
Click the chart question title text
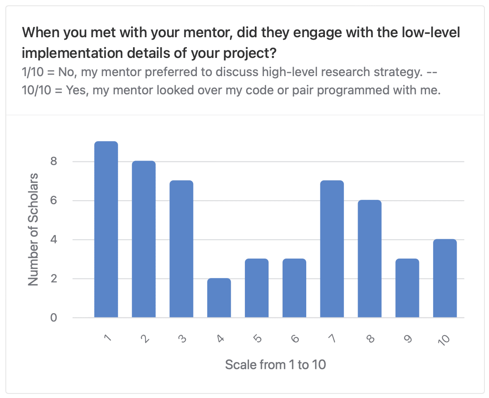(241, 43)
